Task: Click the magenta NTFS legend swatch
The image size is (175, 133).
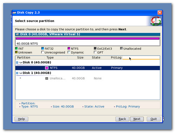Action: (x=69, y=48)
